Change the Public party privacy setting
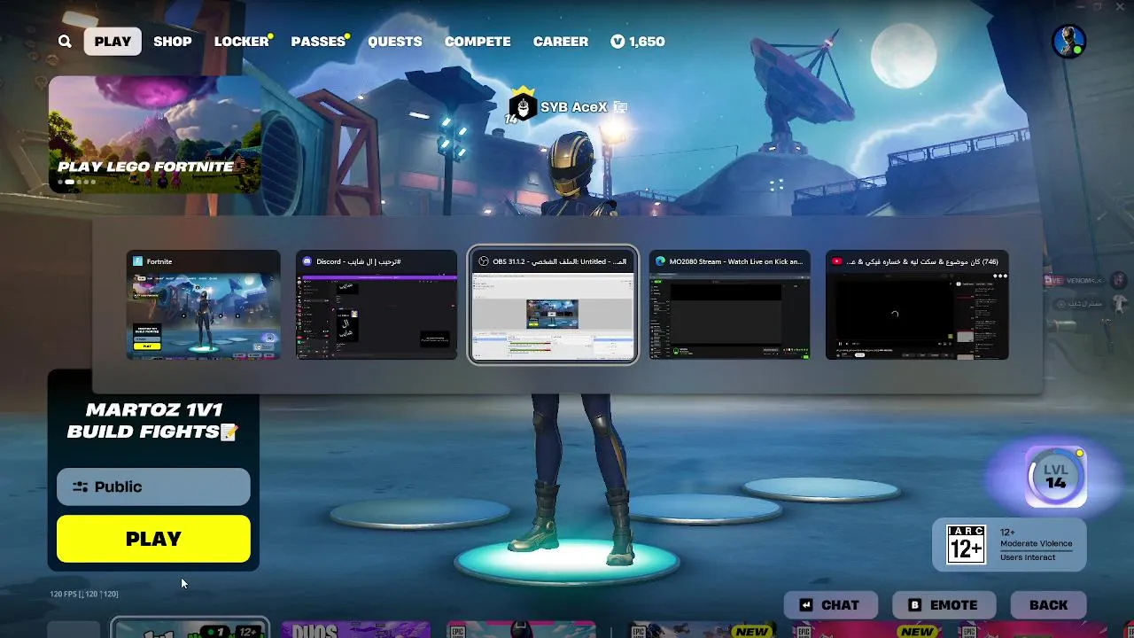Screen dimensions: 1134x638 click(x=153, y=486)
